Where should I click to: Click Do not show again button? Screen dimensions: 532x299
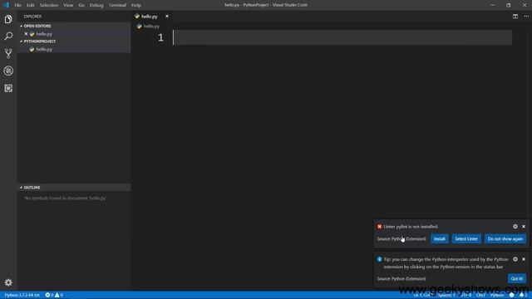(x=505, y=238)
